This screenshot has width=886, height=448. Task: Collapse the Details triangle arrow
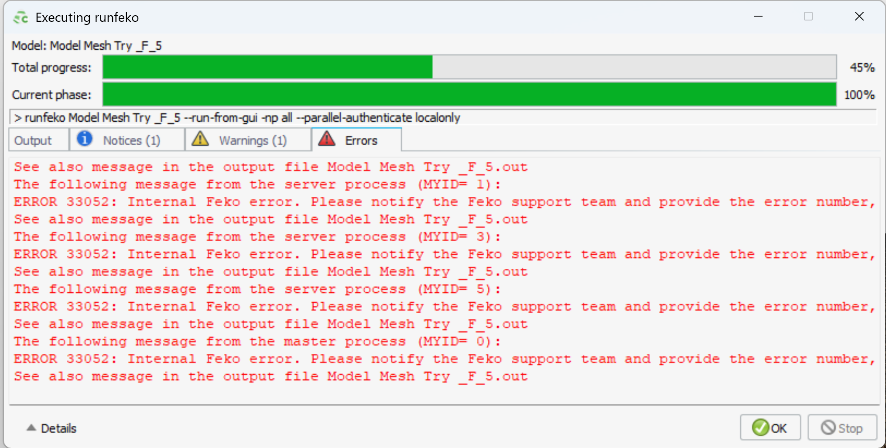[x=31, y=427]
